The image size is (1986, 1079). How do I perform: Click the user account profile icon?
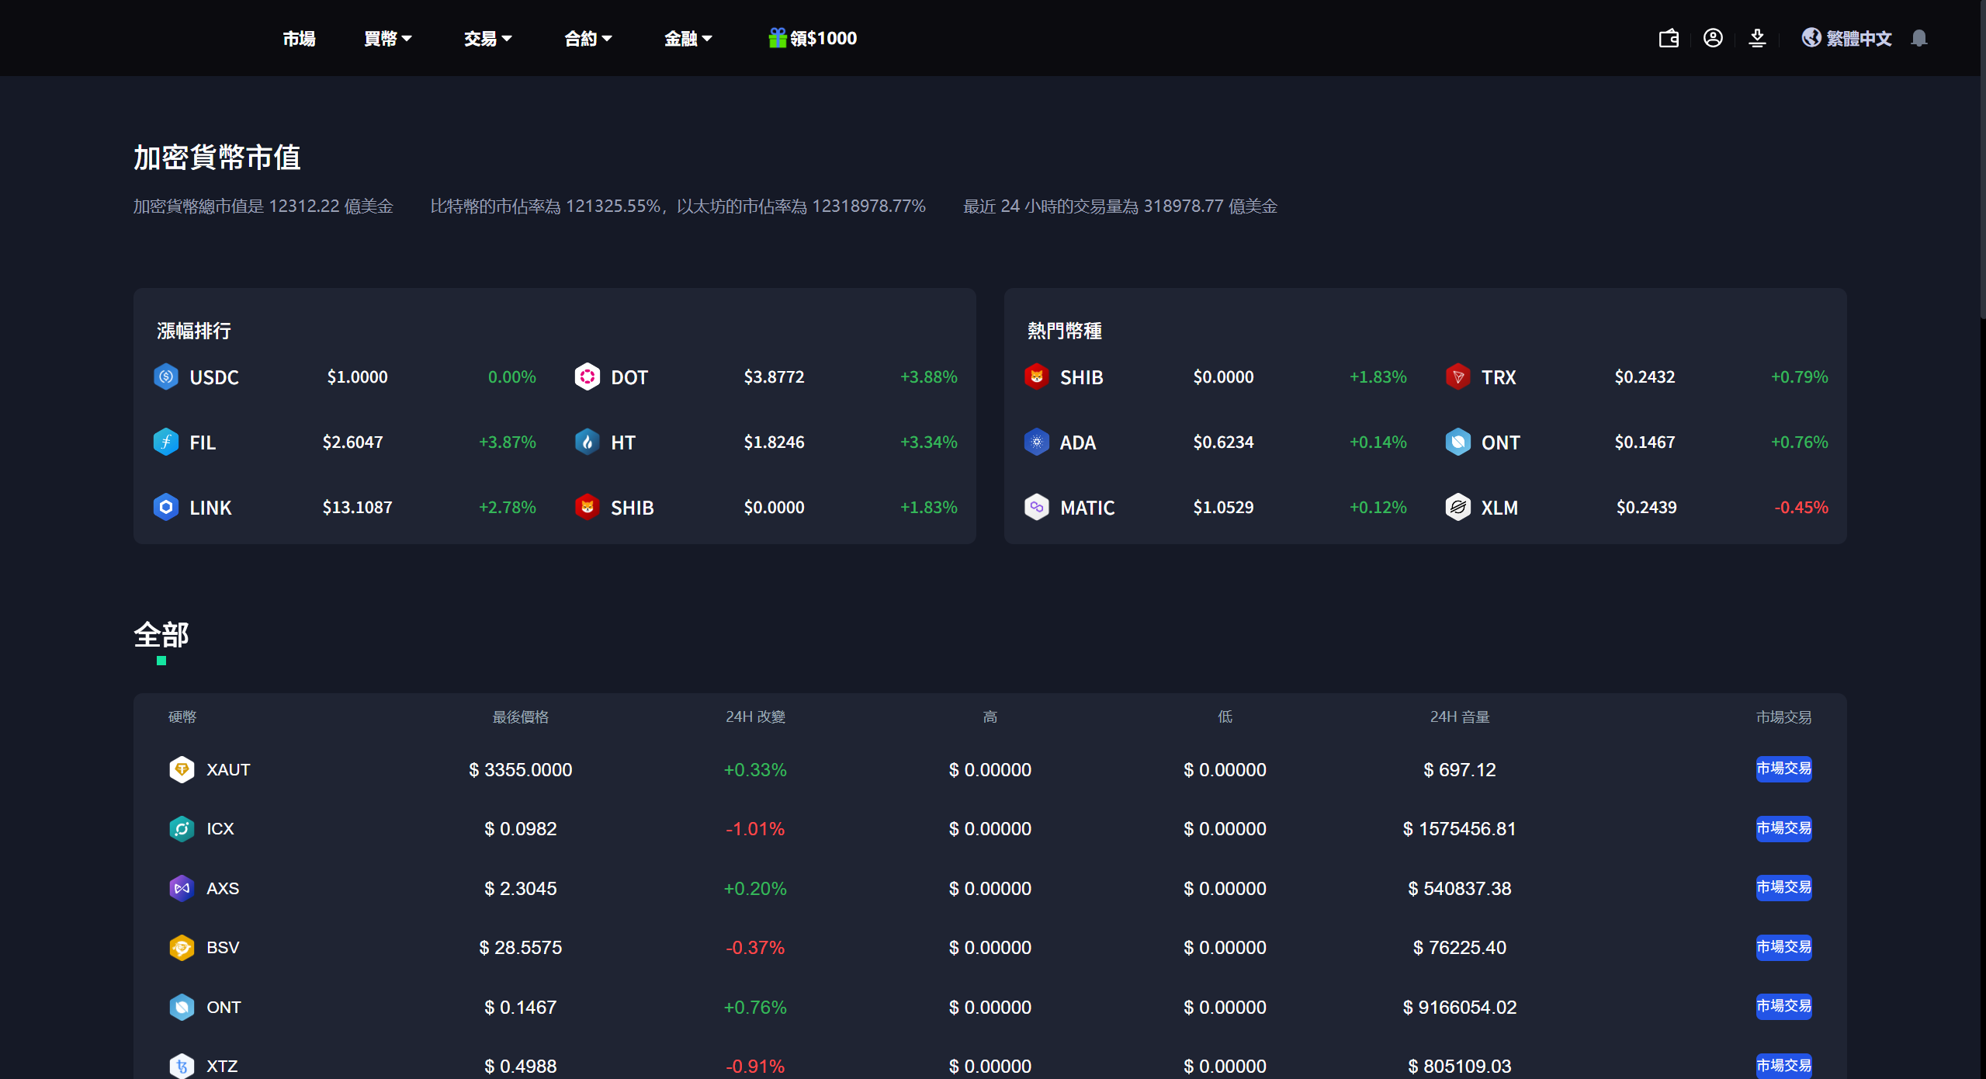click(1713, 38)
